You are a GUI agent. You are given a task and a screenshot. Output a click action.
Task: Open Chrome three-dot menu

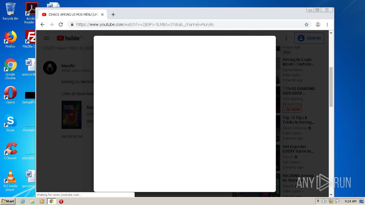[327, 24]
